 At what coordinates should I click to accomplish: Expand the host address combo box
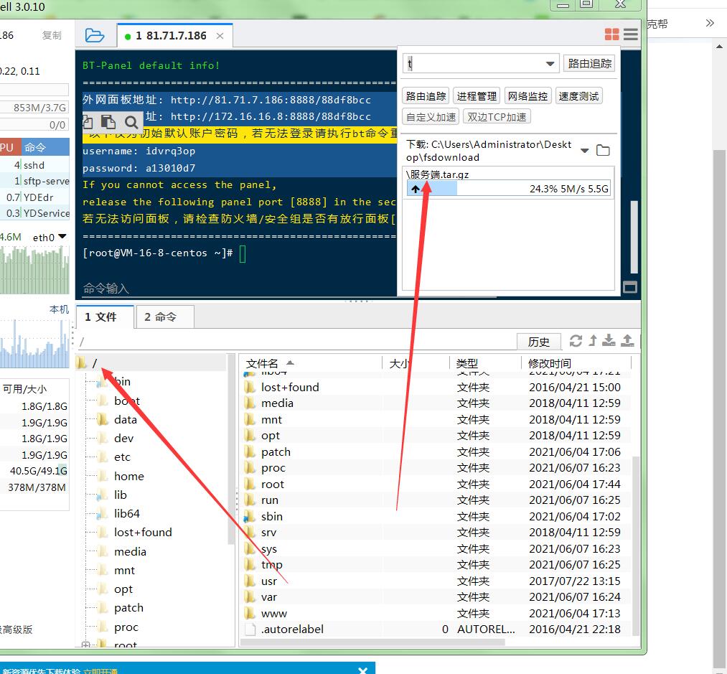550,64
